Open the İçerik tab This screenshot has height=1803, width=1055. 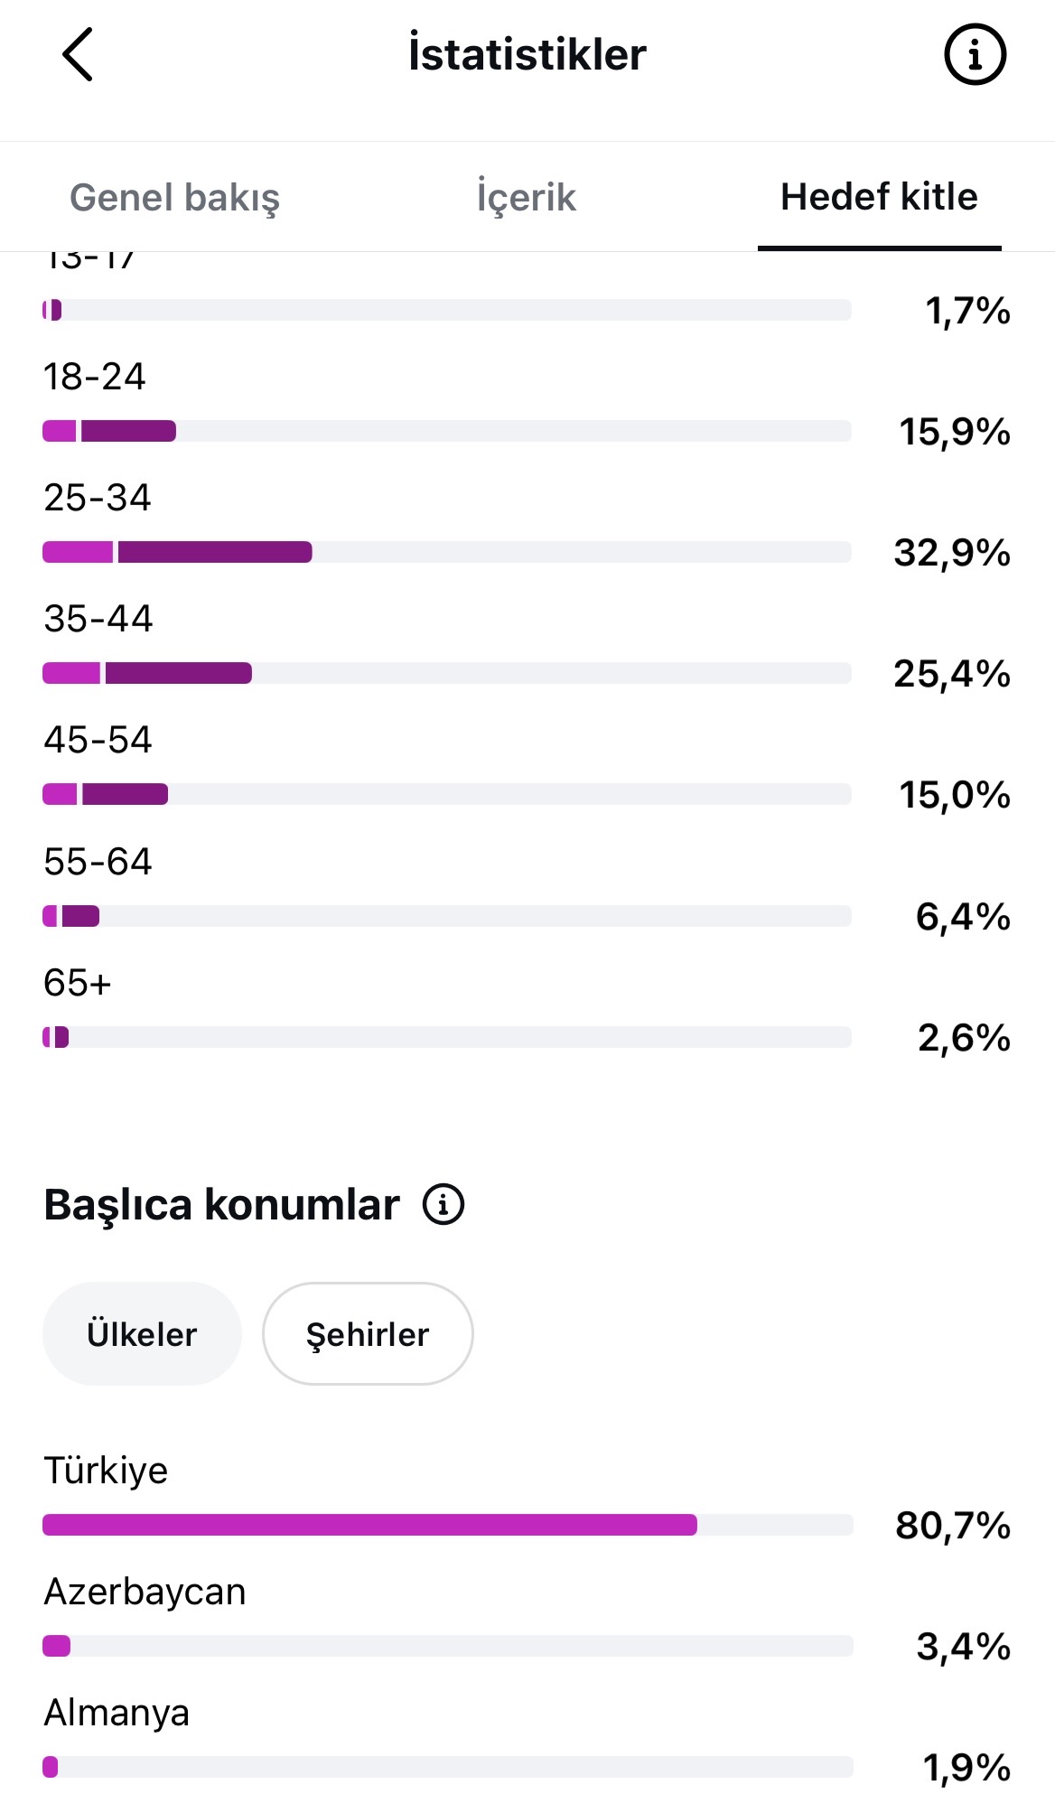527,197
